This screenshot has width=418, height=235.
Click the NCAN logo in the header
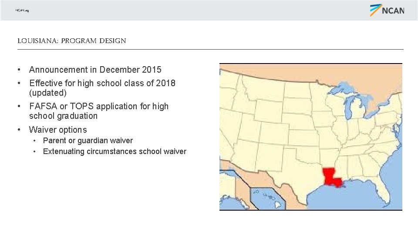coord(387,10)
